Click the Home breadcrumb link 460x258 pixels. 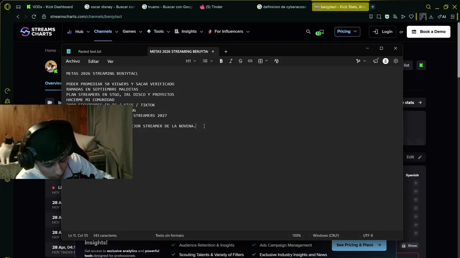click(x=50, y=51)
